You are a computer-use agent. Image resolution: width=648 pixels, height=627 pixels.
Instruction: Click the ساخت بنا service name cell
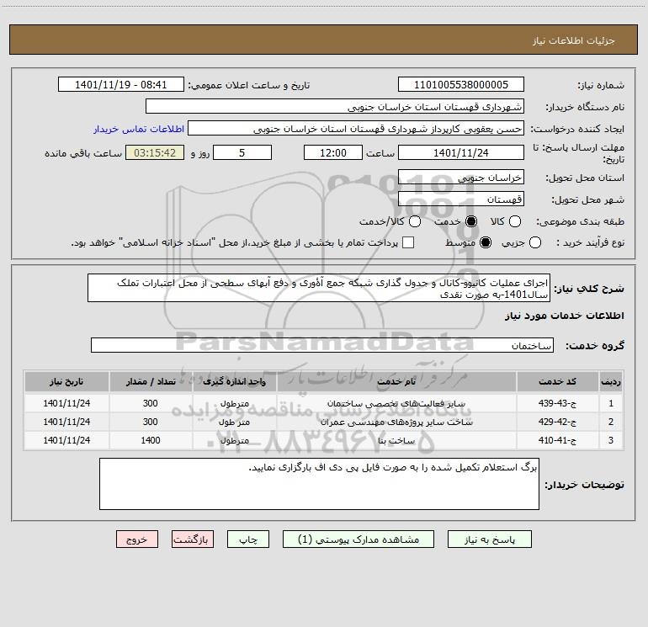396,441
